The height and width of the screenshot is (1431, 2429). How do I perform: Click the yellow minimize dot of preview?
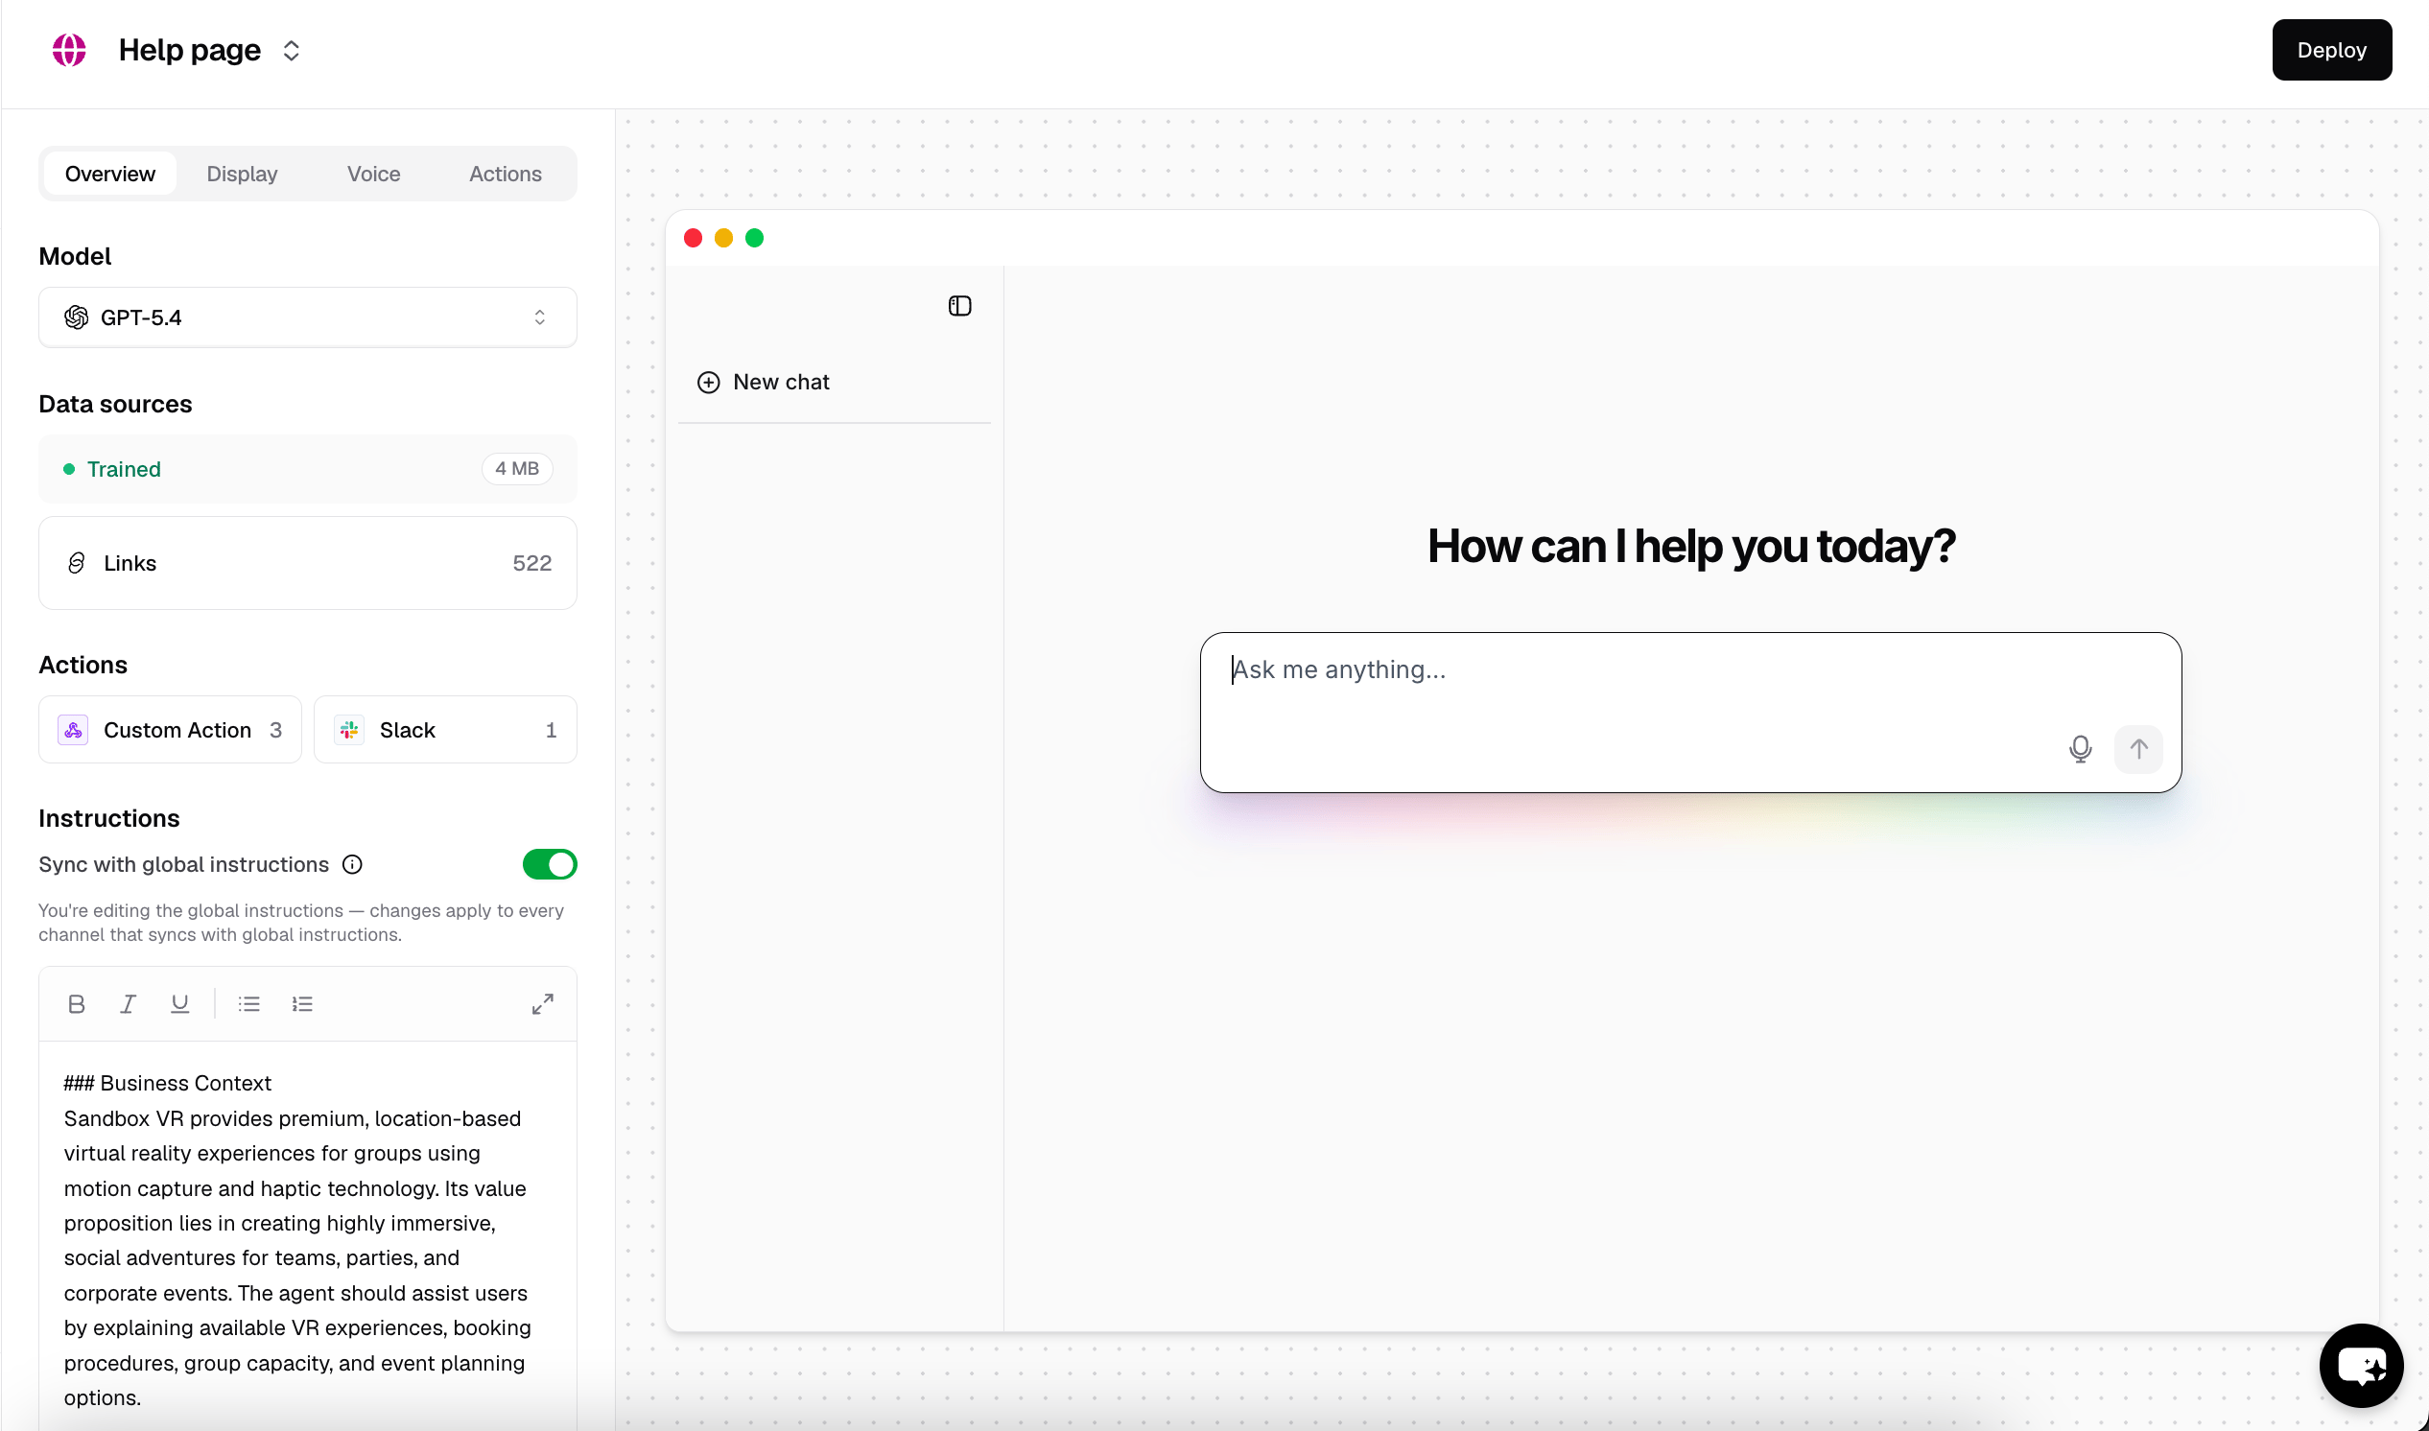[x=723, y=238]
